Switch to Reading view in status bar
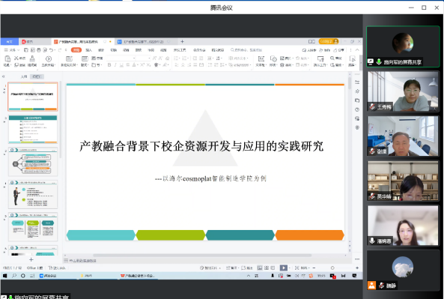444x299 pixels. click(273, 268)
